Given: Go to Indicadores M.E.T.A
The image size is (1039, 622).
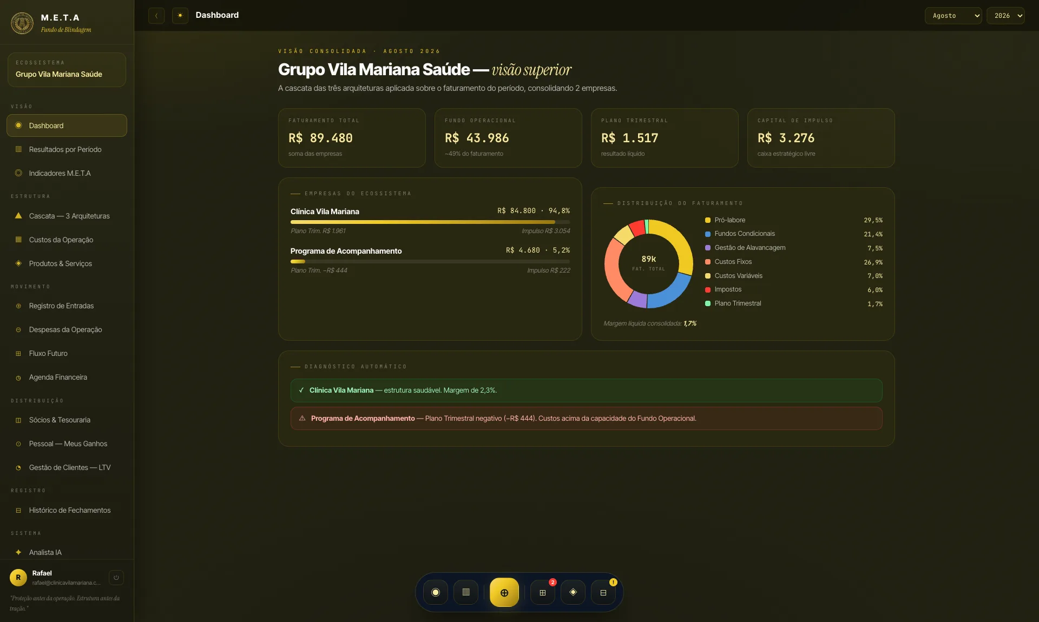Looking at the screenshot, I should pos(67,173).
